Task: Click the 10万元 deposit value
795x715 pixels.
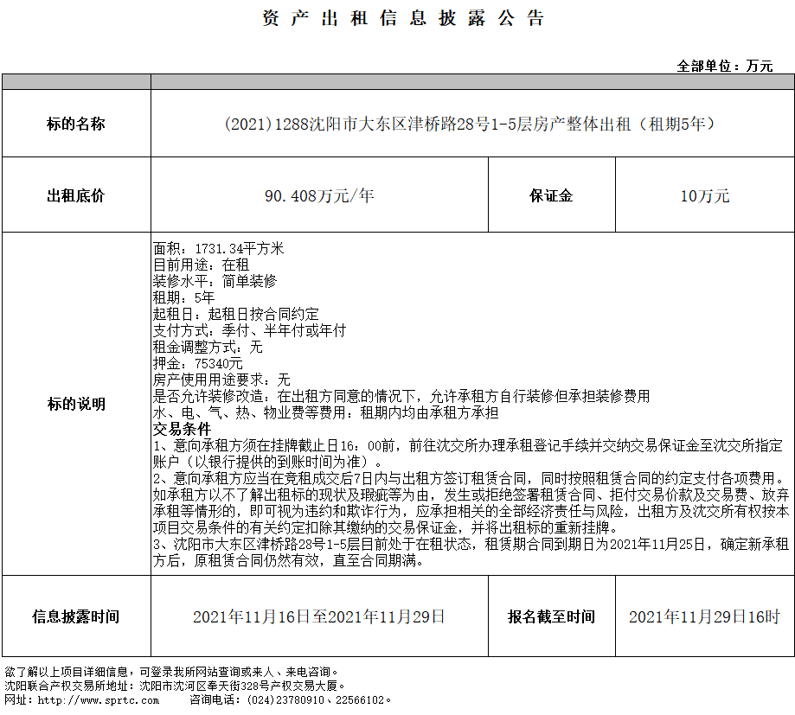Action: [x=704, y=195]
